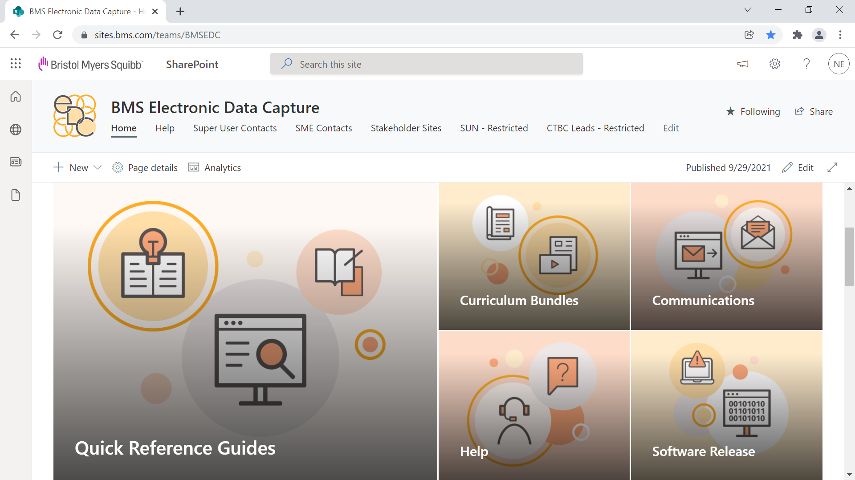Click the scrollbar down arrow
The image size is (855, 480).
pyautogui.click(x=849, y=475)
